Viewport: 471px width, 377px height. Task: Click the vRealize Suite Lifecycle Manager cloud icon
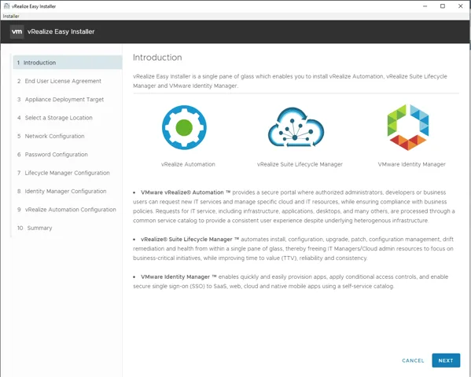[296, 127]
